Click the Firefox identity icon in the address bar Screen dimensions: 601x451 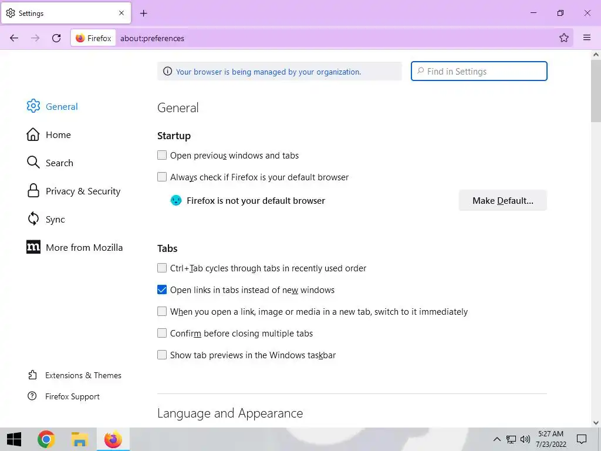pos(80,38)
